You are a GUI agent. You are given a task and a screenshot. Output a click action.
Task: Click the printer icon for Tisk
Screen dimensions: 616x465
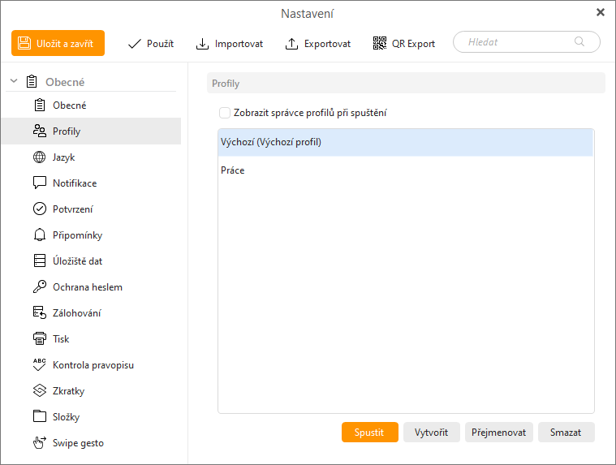pos(39,339)
